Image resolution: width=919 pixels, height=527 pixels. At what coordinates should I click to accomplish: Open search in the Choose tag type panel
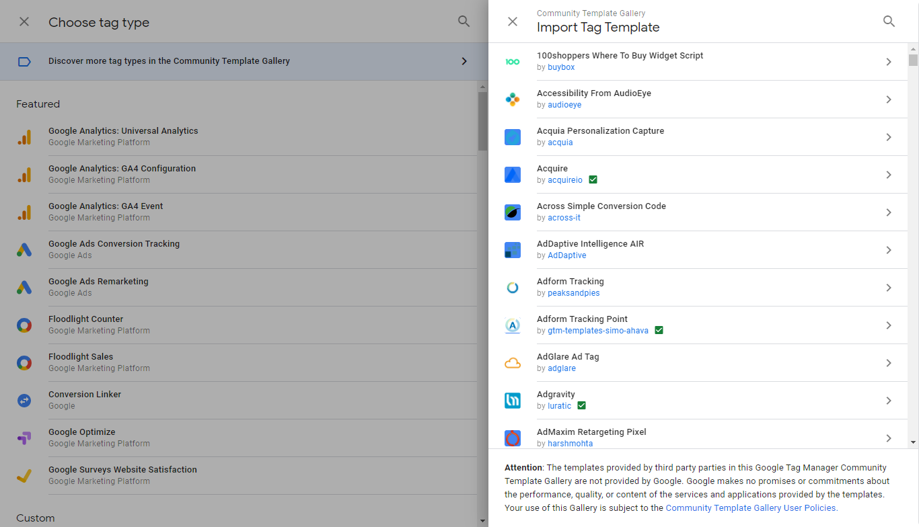click(464, 21)
